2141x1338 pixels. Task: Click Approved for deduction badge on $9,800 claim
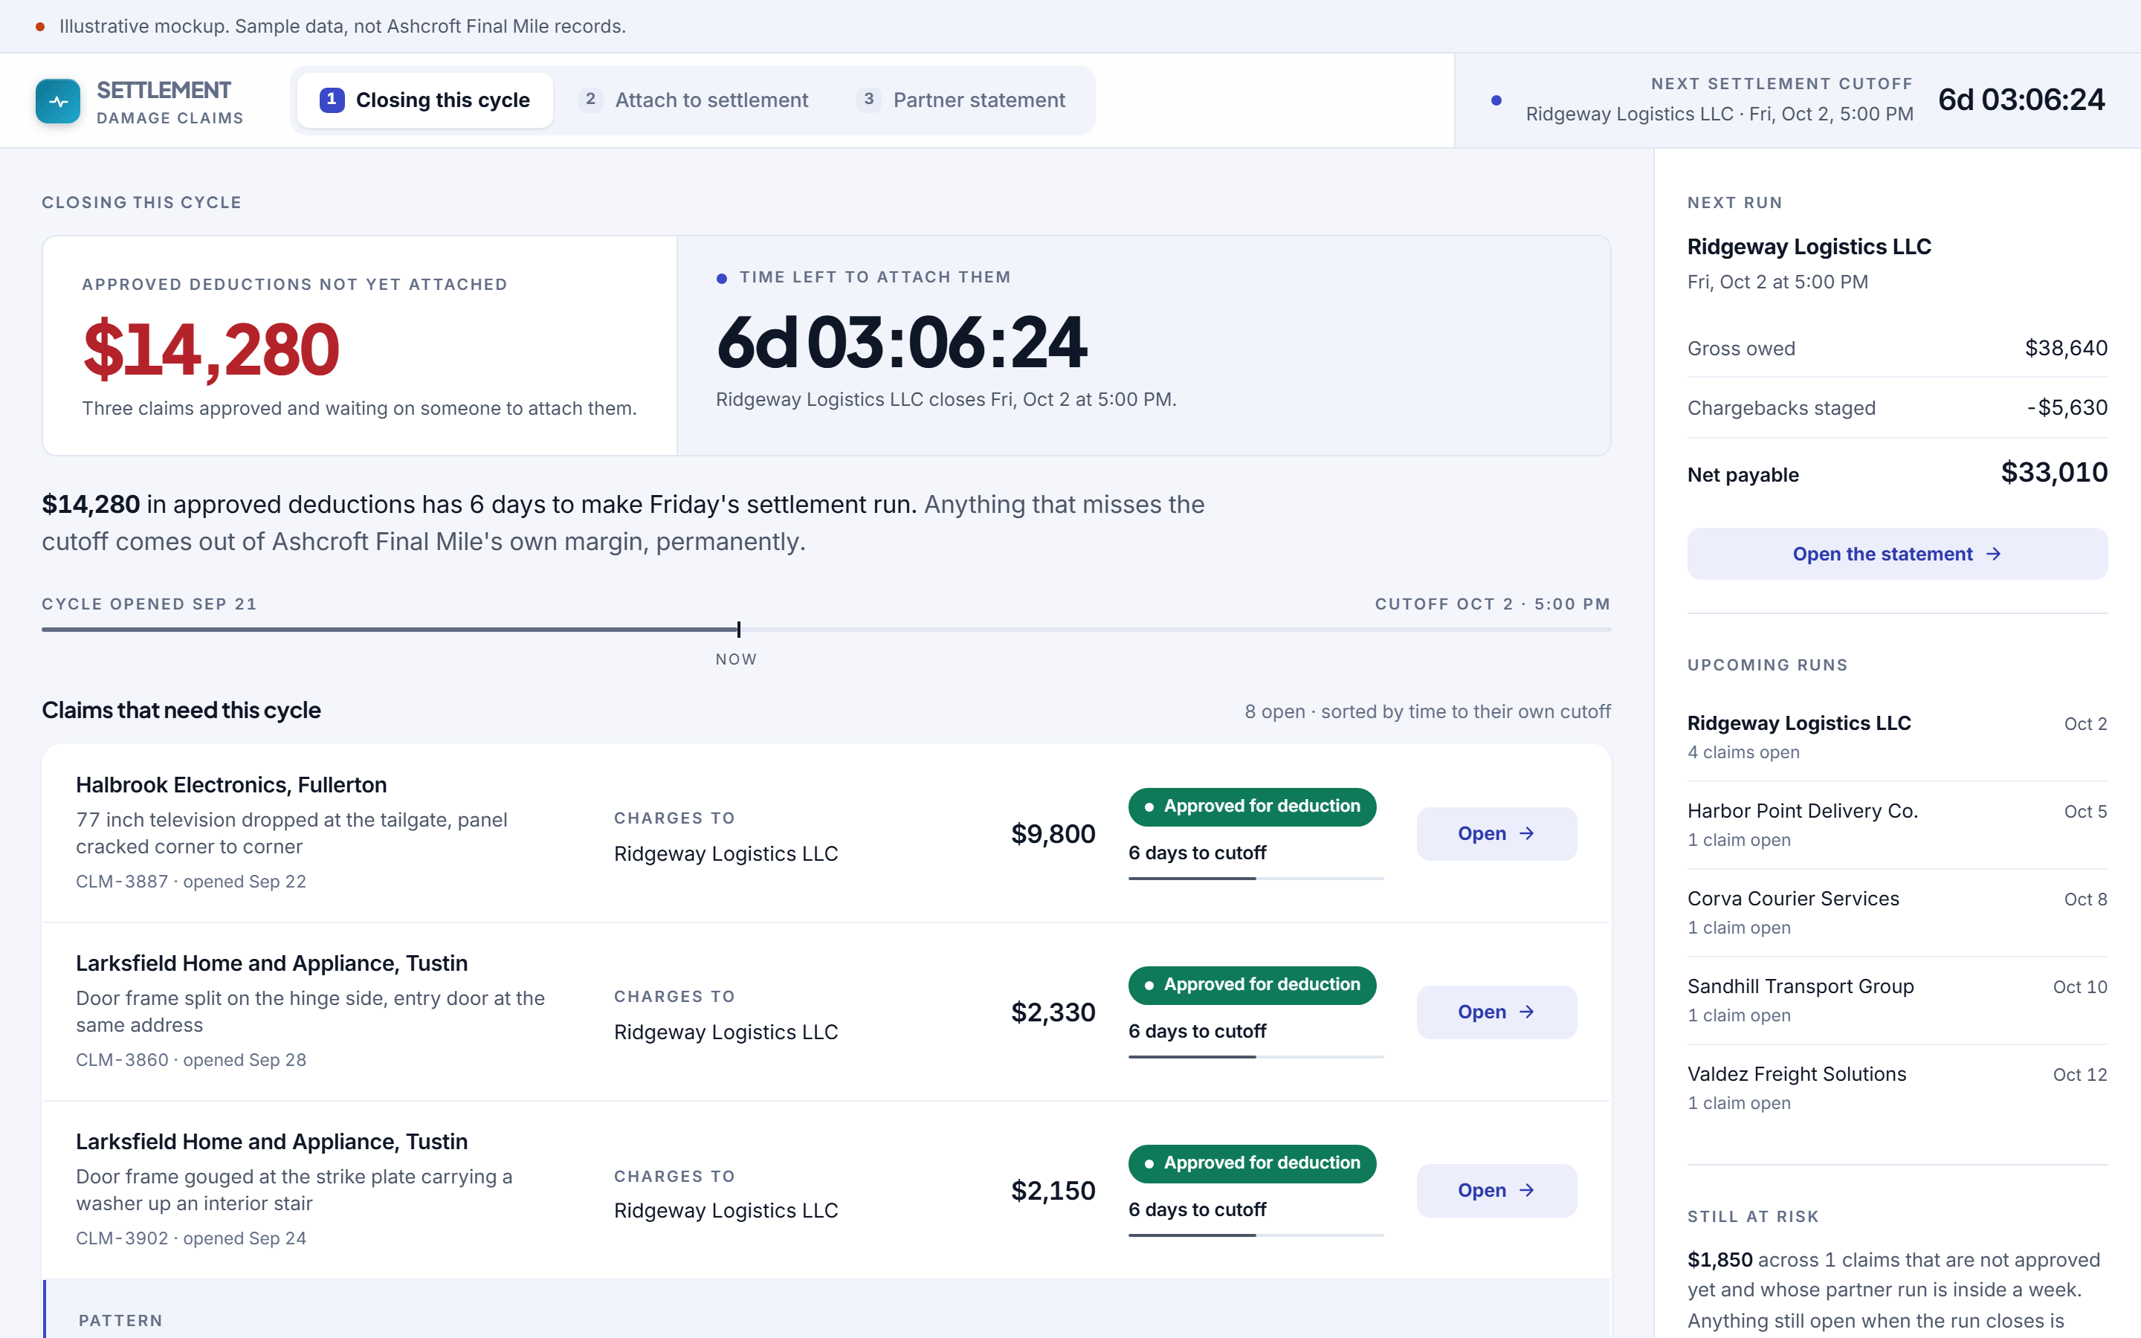1252,807
